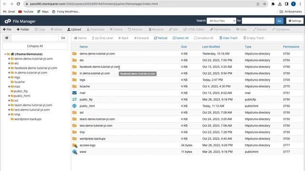This screenshot has height=171, width=305.
Task: Go to Home in the navigation bar
Action: [80, 38]
